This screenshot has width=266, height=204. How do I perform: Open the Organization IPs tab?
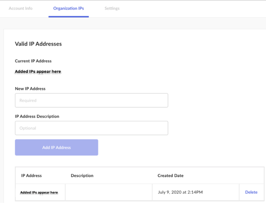click(x=68, y=8)
